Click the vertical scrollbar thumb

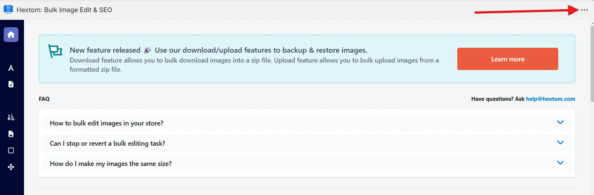(x=592, y=64)
